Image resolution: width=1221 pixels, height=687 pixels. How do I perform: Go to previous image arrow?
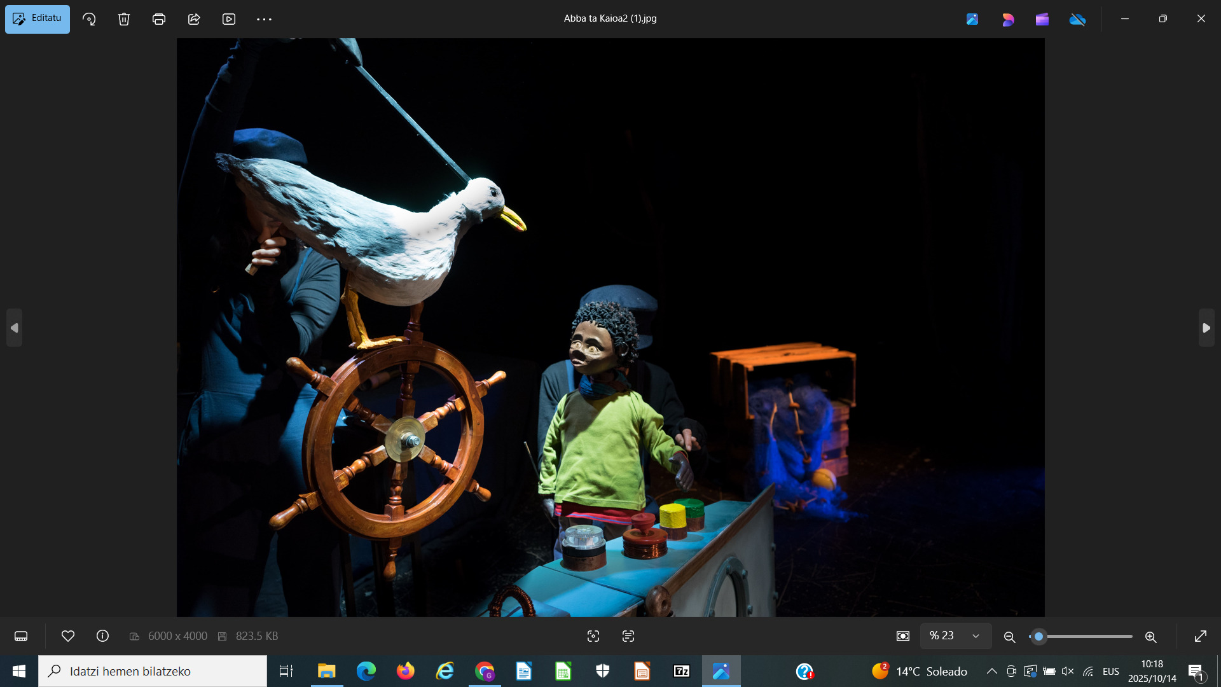[x=14, y=328]
